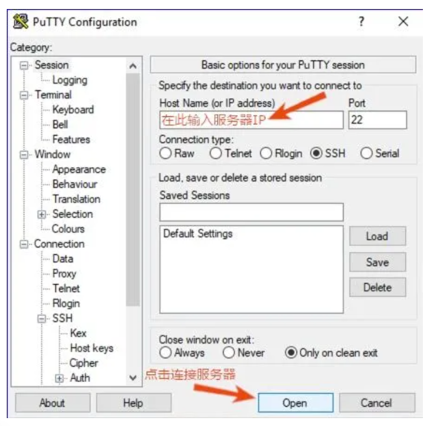
Task: Select Default Settings in saved sessions list
Action: pos(198,234)
